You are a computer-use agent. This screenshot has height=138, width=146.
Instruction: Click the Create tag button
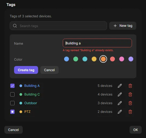tap(26, 70)
